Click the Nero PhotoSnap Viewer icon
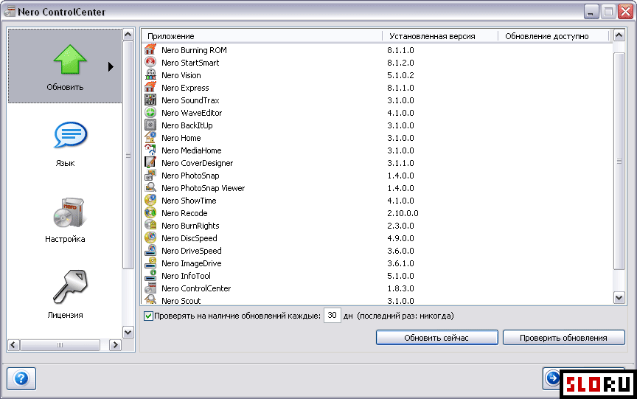This screenshot has width=637, height=399. (x=150, y=188)
